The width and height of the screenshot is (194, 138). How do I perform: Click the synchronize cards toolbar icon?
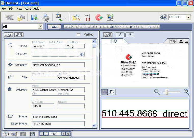pyautogui.click(x=59, y=18)
